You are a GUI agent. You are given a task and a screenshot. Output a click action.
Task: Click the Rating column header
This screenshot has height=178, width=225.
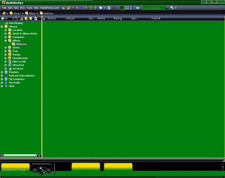click(x=118, y=18)
